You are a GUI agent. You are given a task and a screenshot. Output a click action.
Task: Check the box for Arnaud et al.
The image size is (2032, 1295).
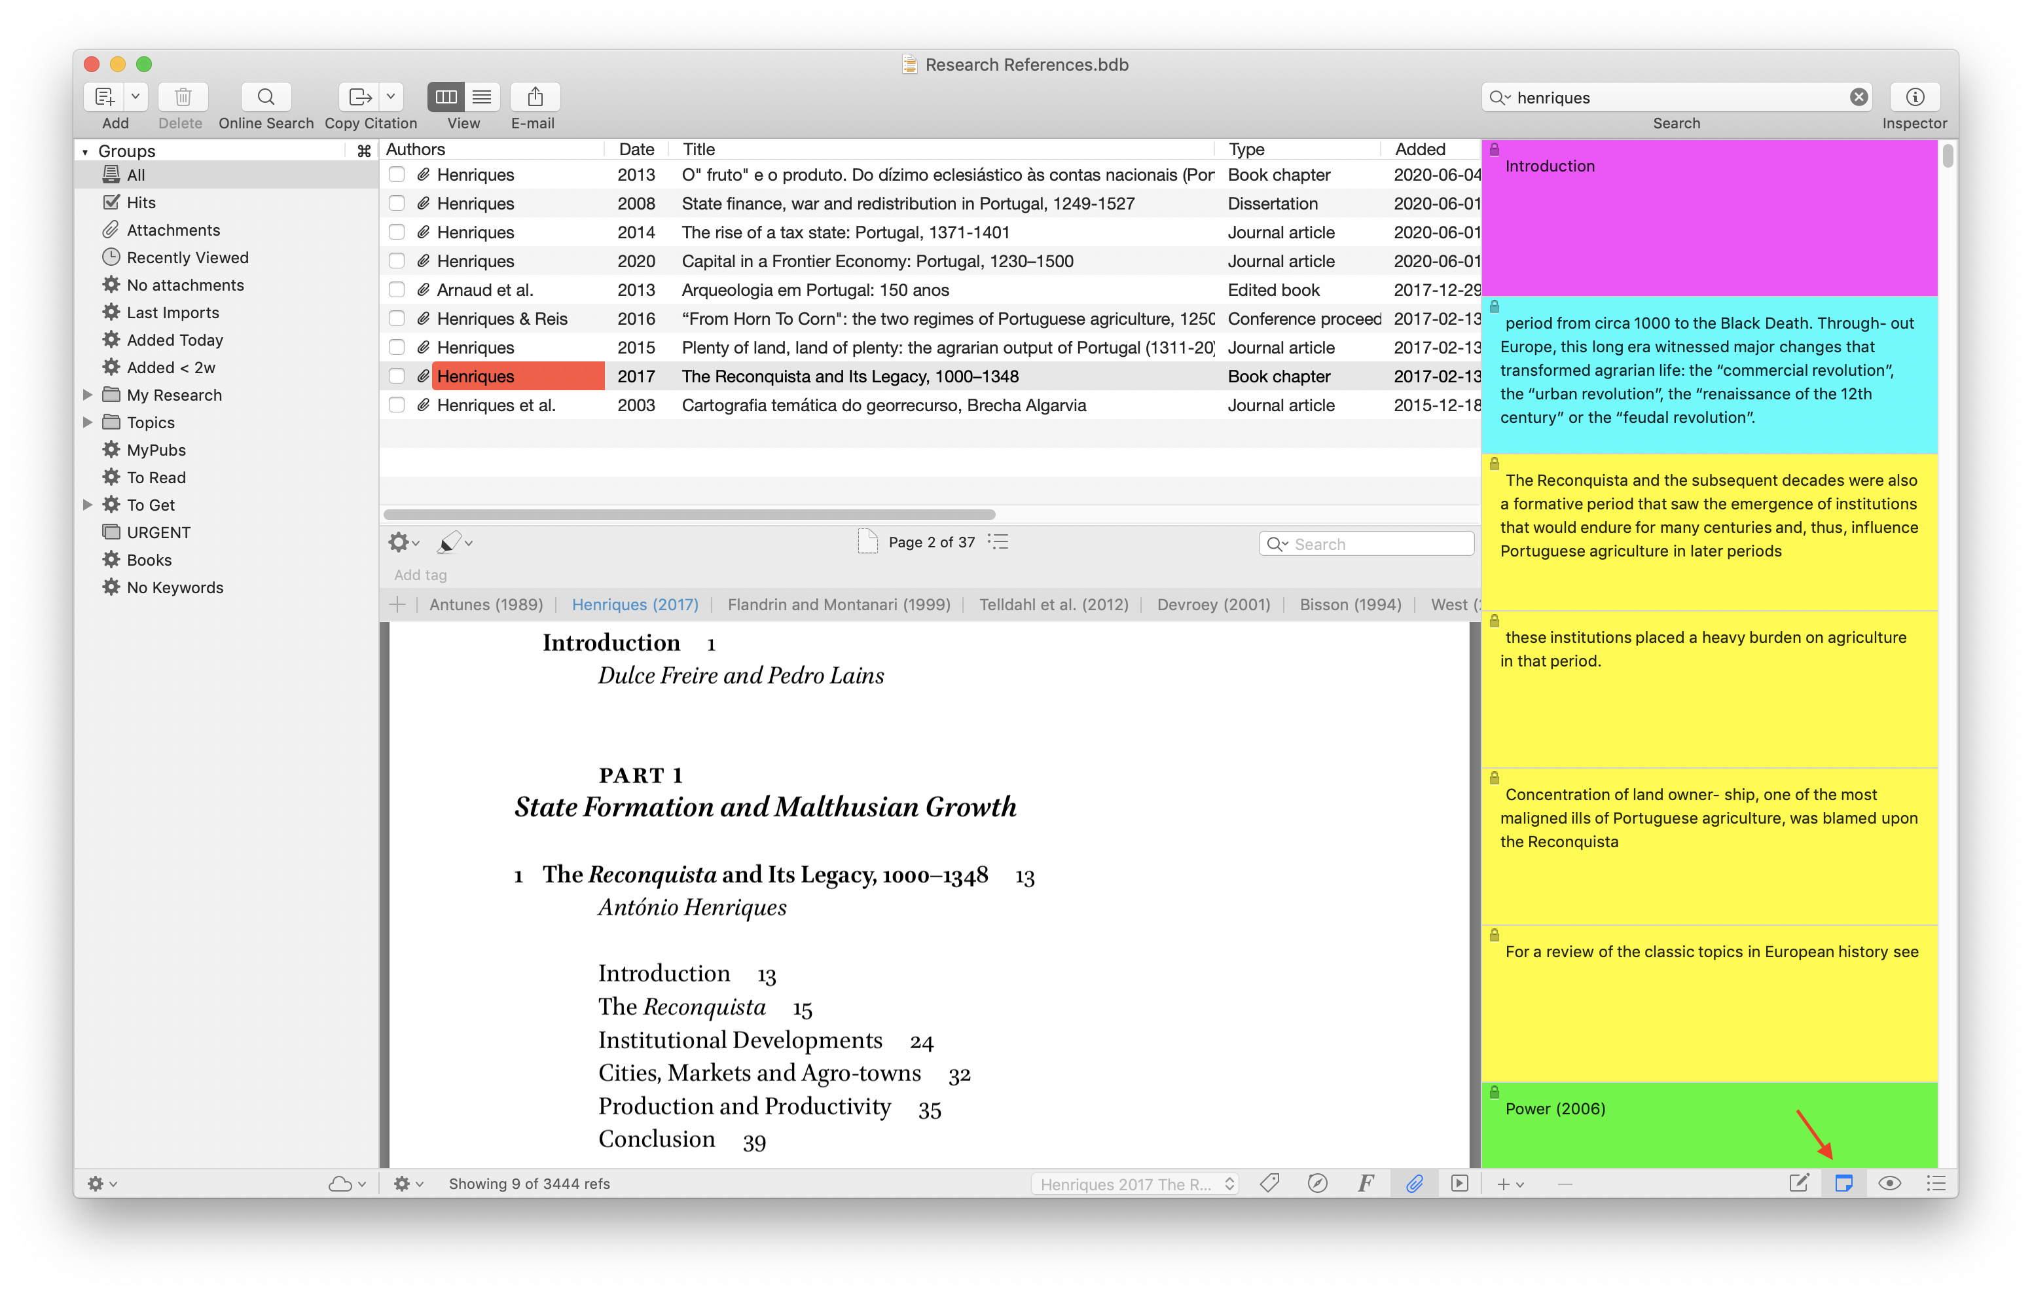397,289
